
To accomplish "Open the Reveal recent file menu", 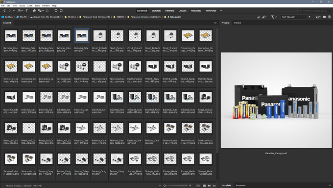I will [21, 11].
